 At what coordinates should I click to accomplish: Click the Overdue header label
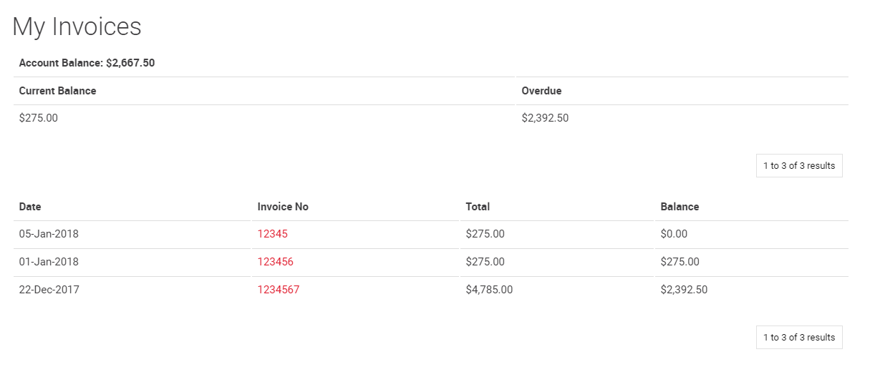pyautogui.click(x=541, y=91)
